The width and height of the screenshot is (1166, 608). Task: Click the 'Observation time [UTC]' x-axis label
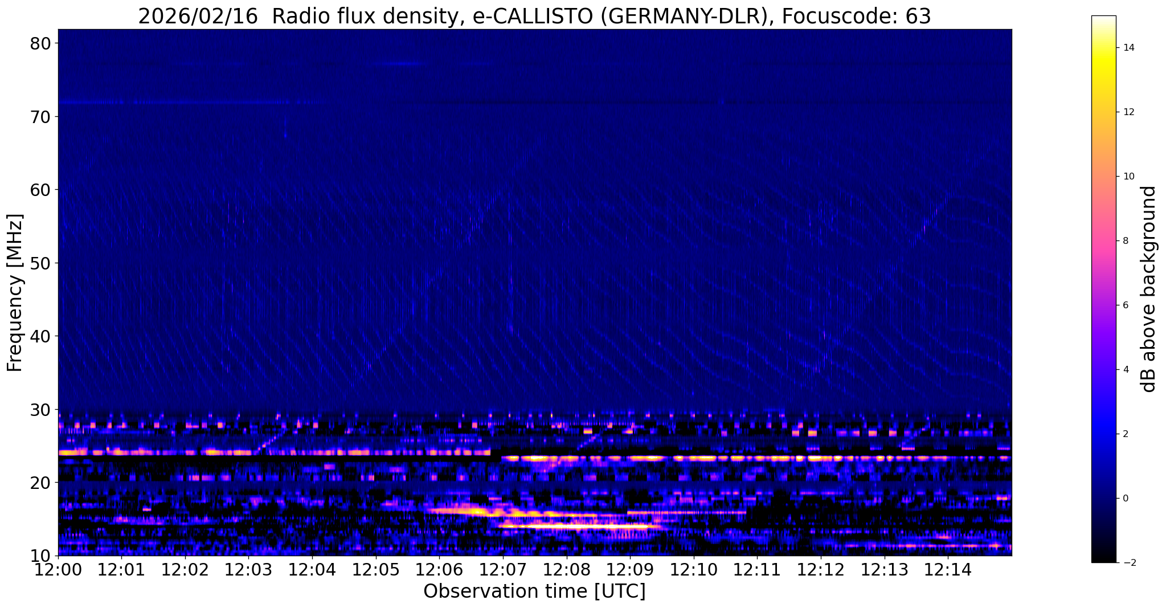[534, 591]
